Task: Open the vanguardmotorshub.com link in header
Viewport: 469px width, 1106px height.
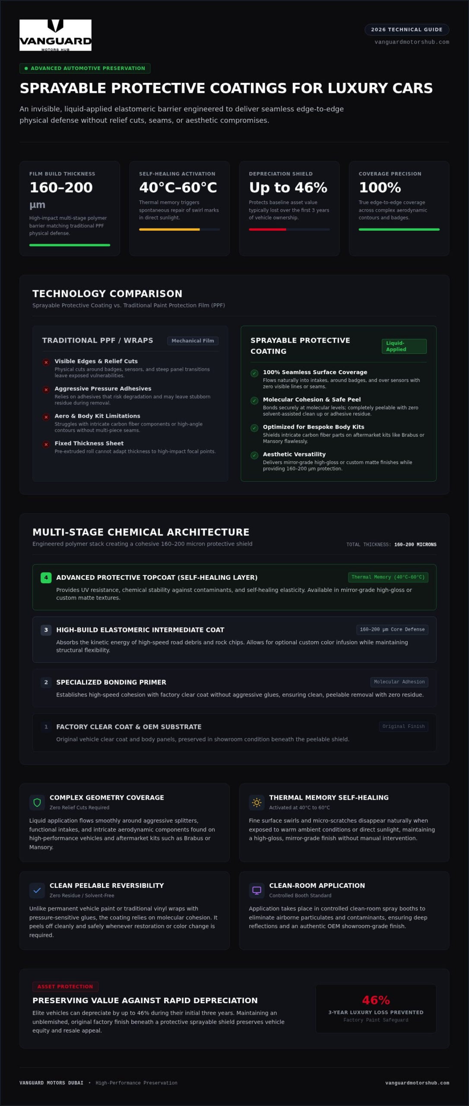Action: (x=412, y=42)
